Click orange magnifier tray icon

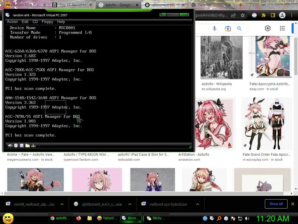point(219,218)
